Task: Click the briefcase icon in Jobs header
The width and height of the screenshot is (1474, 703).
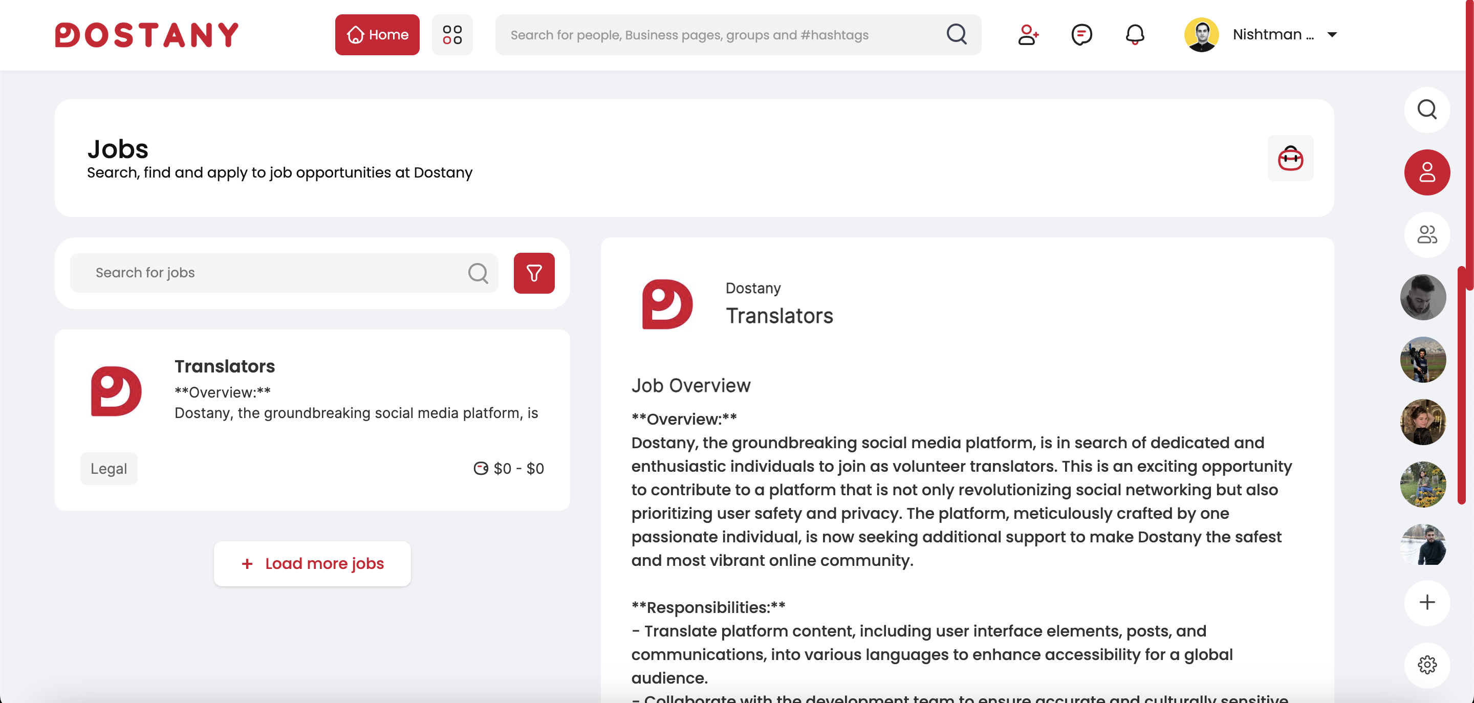Action: (1290, 159)
